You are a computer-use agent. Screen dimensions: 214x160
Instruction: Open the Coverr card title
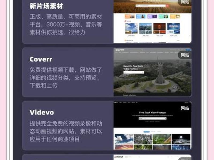tap(41, 59)
